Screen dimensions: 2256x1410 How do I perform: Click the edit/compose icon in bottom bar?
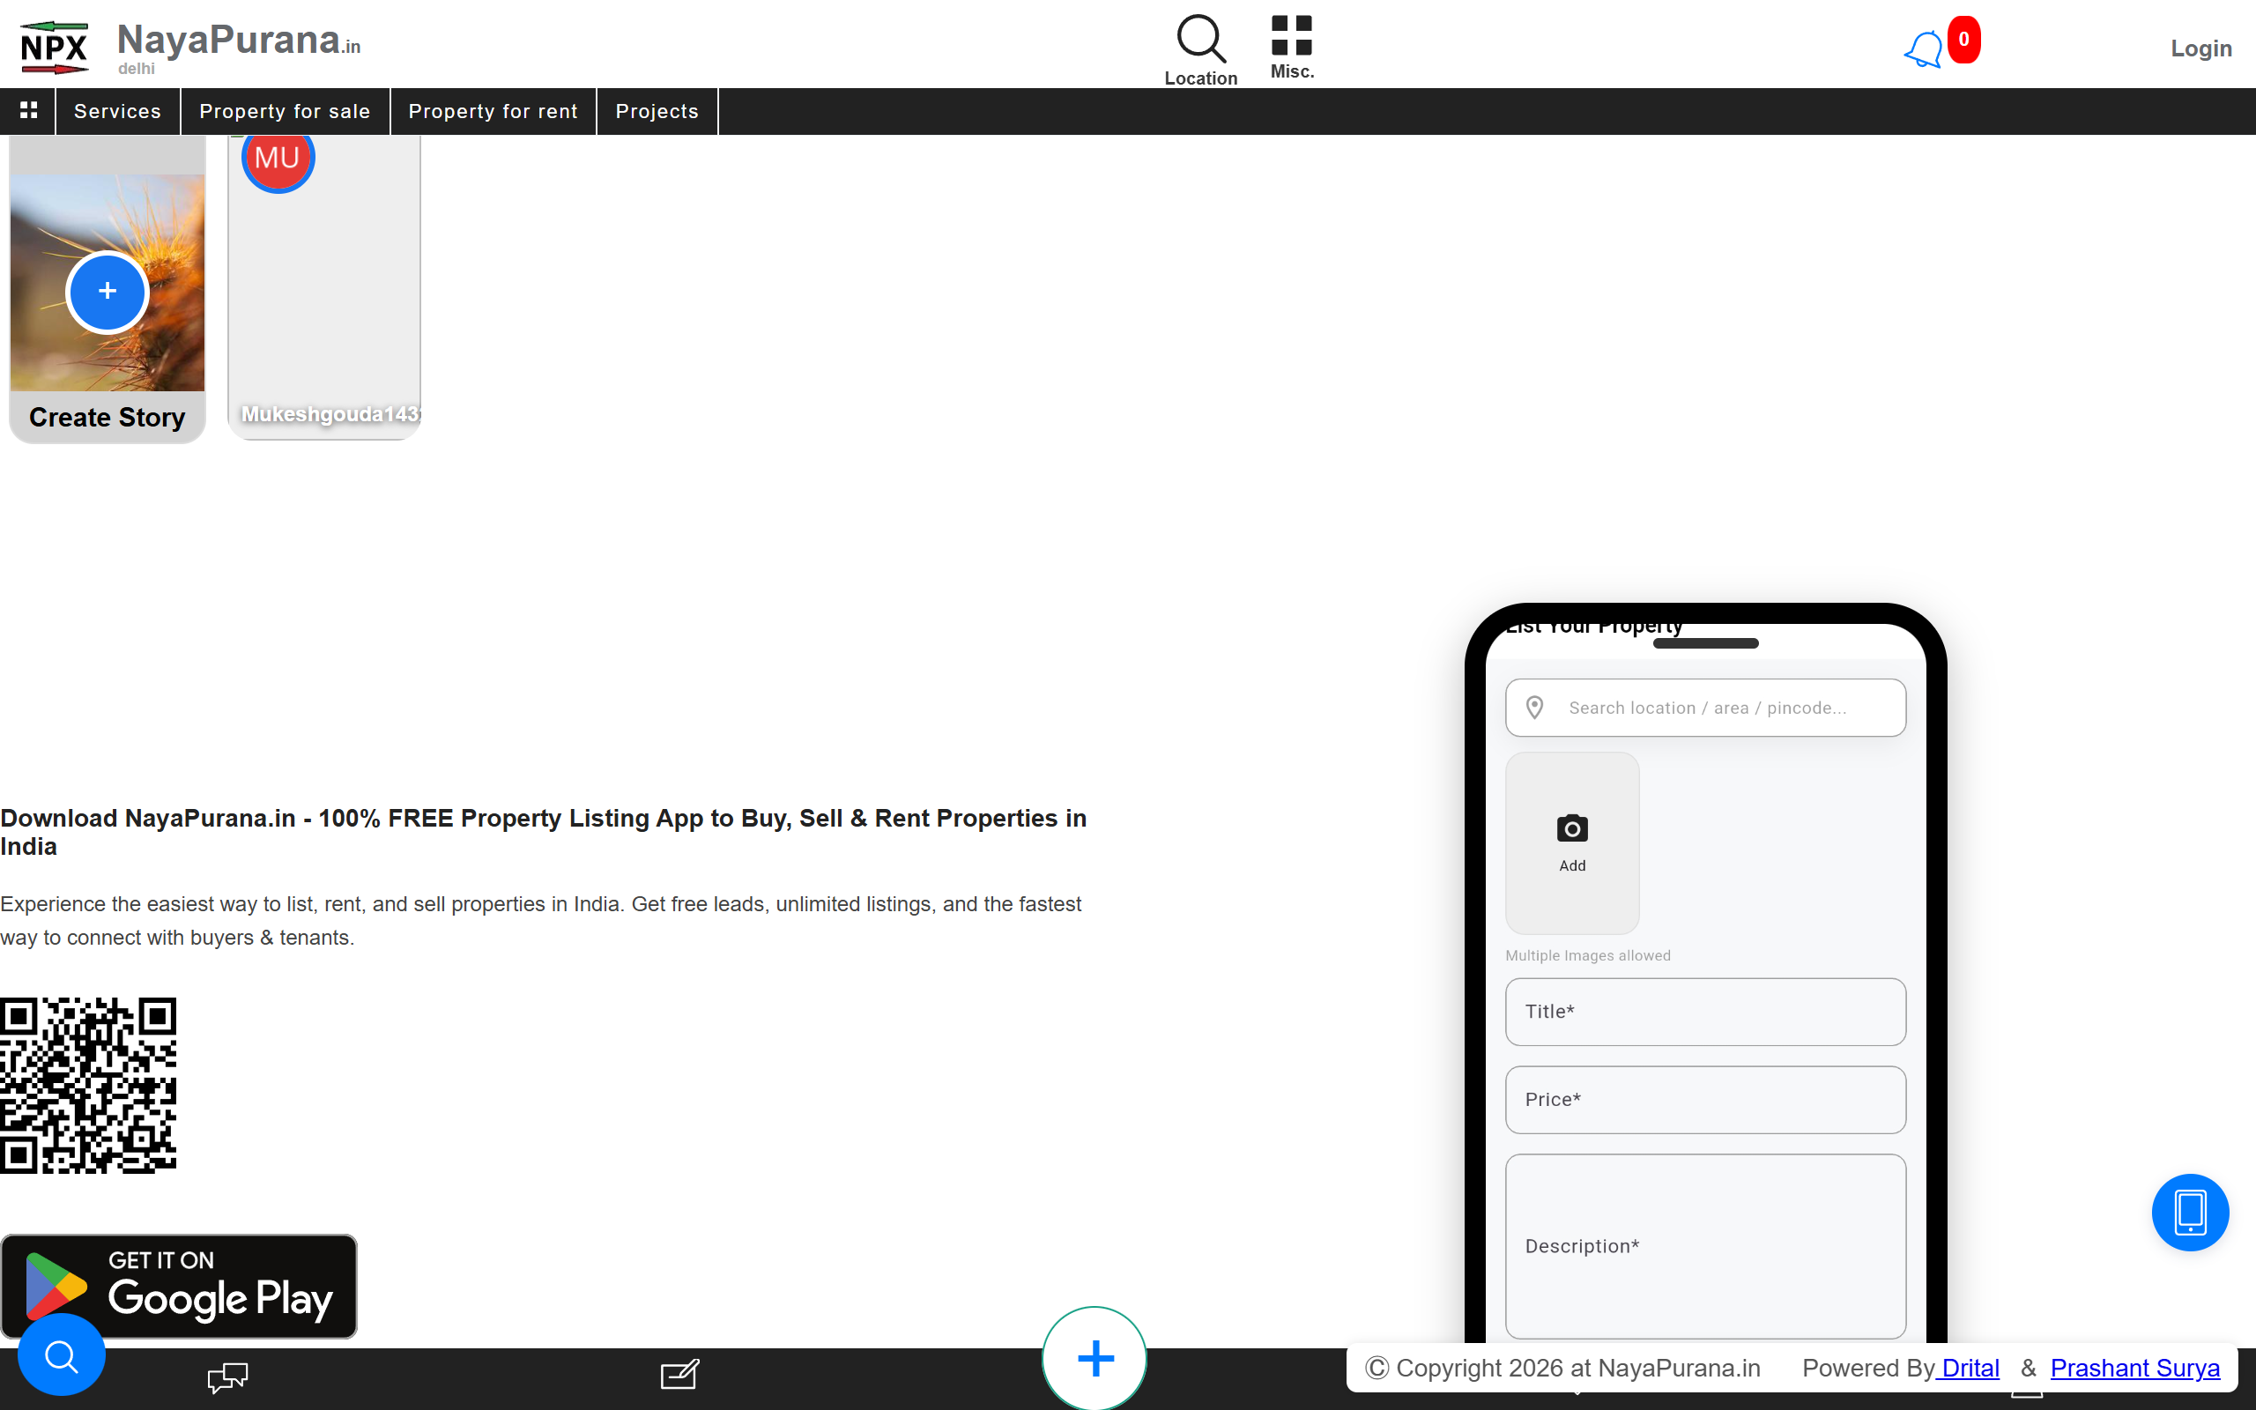(679, 1374)
